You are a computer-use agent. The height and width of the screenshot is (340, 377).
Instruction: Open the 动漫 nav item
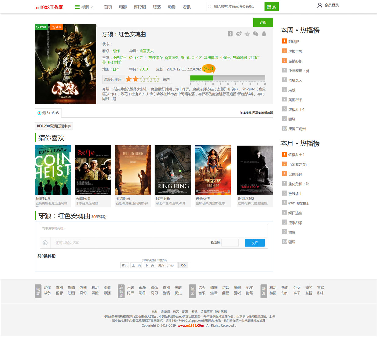(x=172, y=7)
